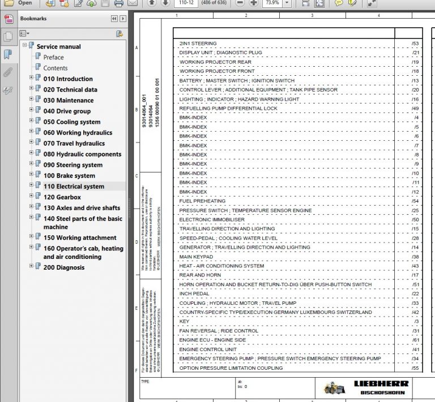
Task: Click the bookmarks panel ribbon icon
Action: coord(8,54)
